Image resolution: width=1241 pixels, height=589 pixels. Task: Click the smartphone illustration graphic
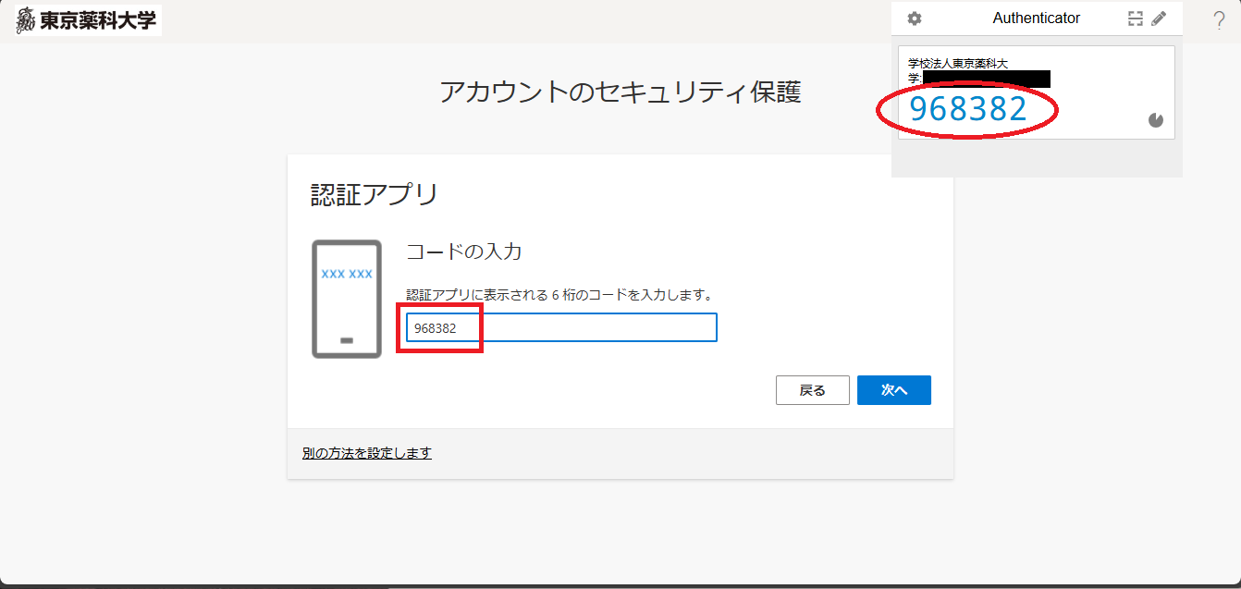(348, 298)
